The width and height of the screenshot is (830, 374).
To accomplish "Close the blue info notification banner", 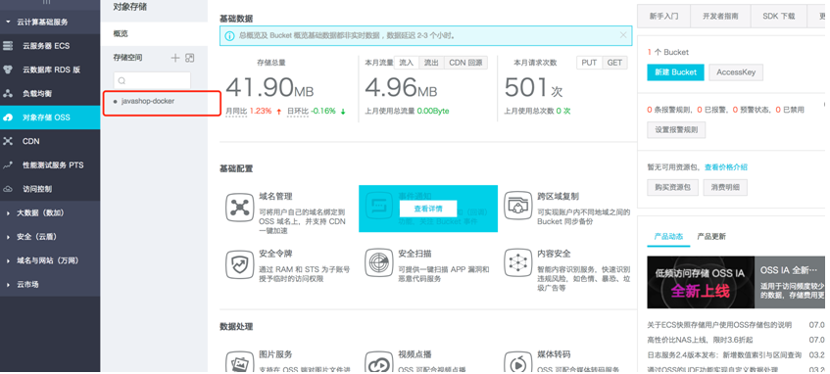I will pos(623,35).
